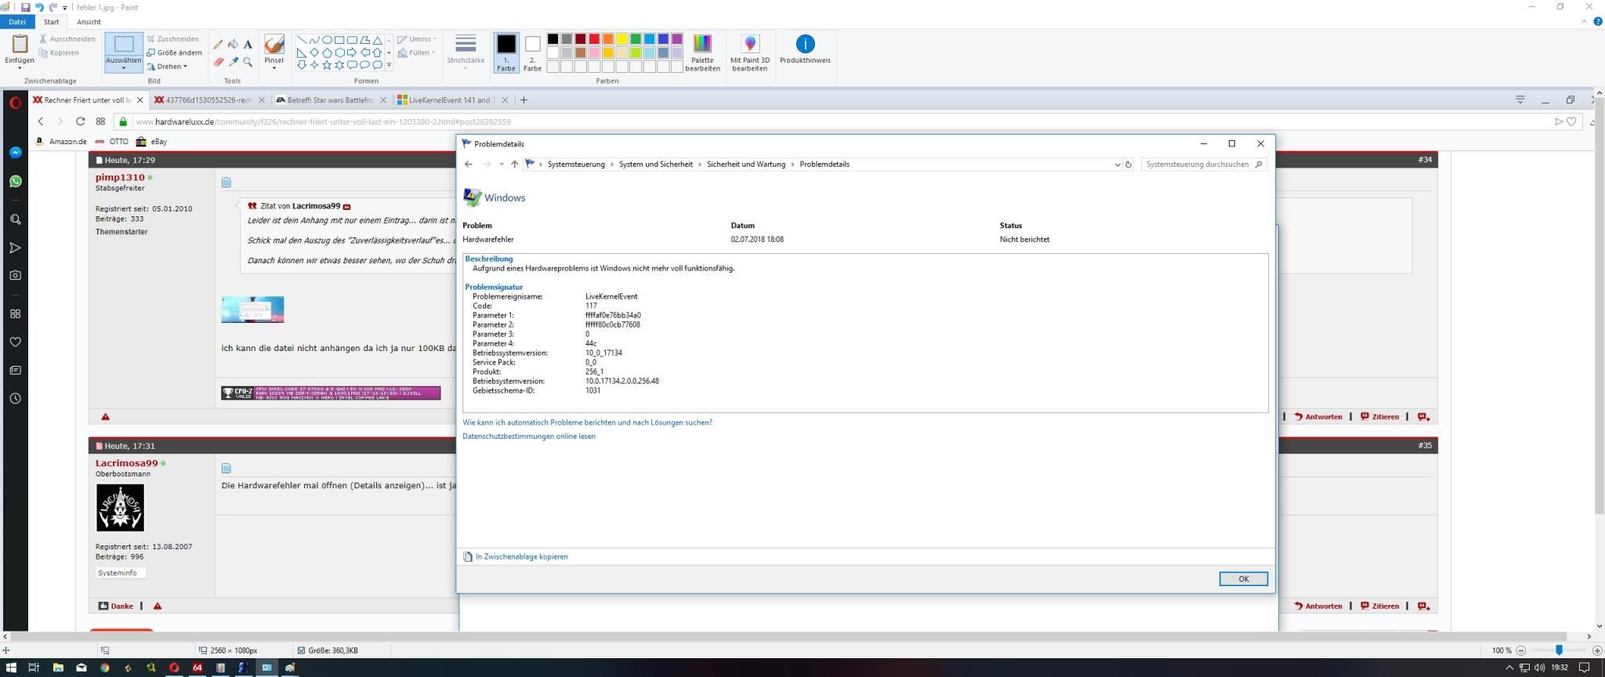Click Opera sidebar Messenger icon
Screen dimensions: 1605x677
coord(15,152)
